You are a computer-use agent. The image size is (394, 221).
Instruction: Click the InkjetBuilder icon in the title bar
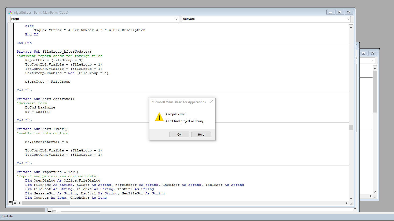tap(10, 12)
